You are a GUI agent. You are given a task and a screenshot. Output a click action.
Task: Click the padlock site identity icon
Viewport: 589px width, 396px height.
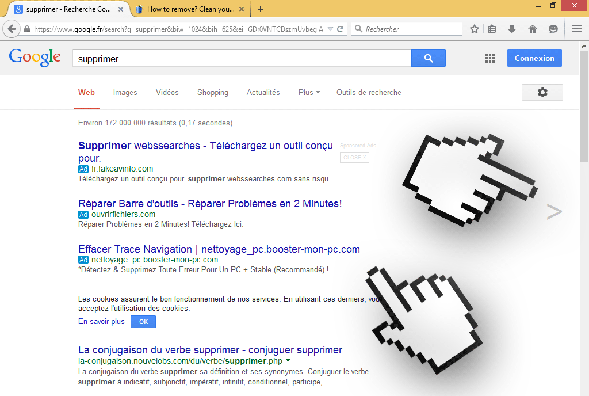click(x=27, y=29)
